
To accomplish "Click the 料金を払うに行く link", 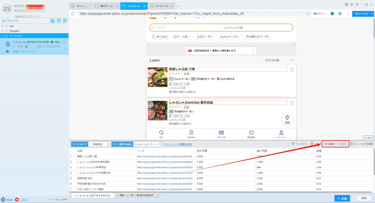I will [27, 16].
